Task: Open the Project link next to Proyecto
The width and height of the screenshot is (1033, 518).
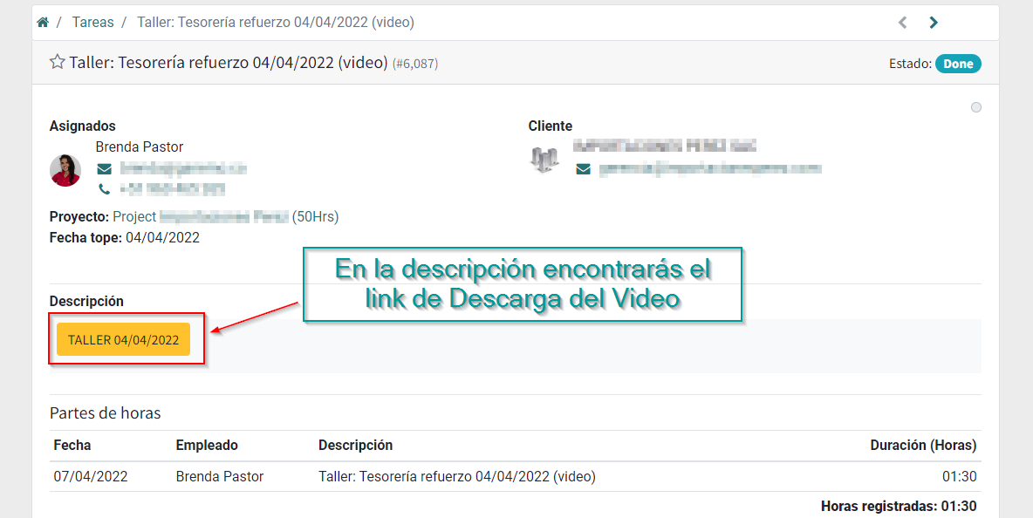Action: [201, 216]
